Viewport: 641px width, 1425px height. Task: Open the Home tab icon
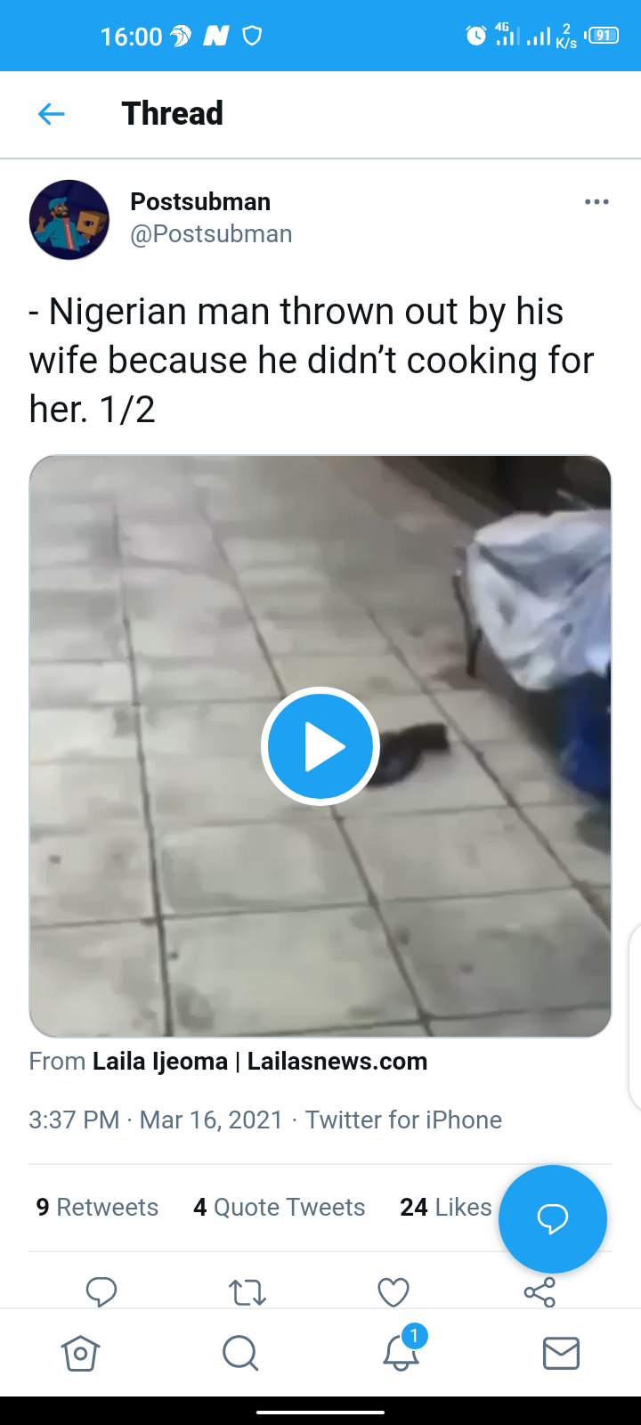pos(80,1353)
